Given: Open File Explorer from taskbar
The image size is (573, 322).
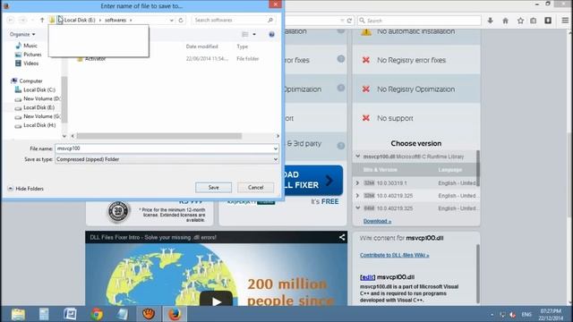Looking at the screenshot, I should pyautogui.click(x=18, y=314).
